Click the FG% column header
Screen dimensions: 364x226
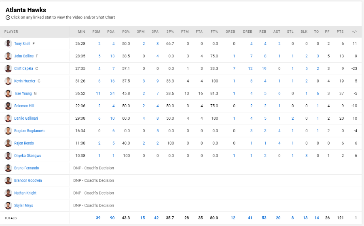pyautogui.click(x=126, y=32)
